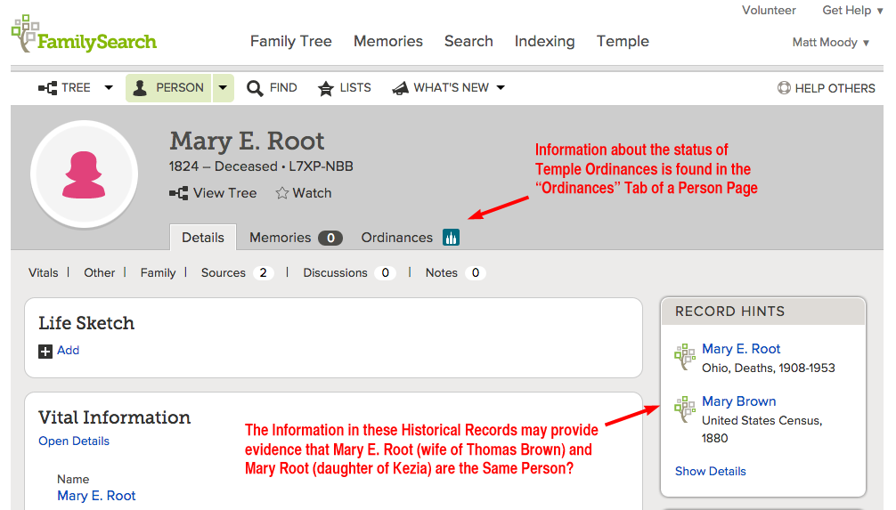Click the Lists star icon
The image size is (896, 510).
326,88
